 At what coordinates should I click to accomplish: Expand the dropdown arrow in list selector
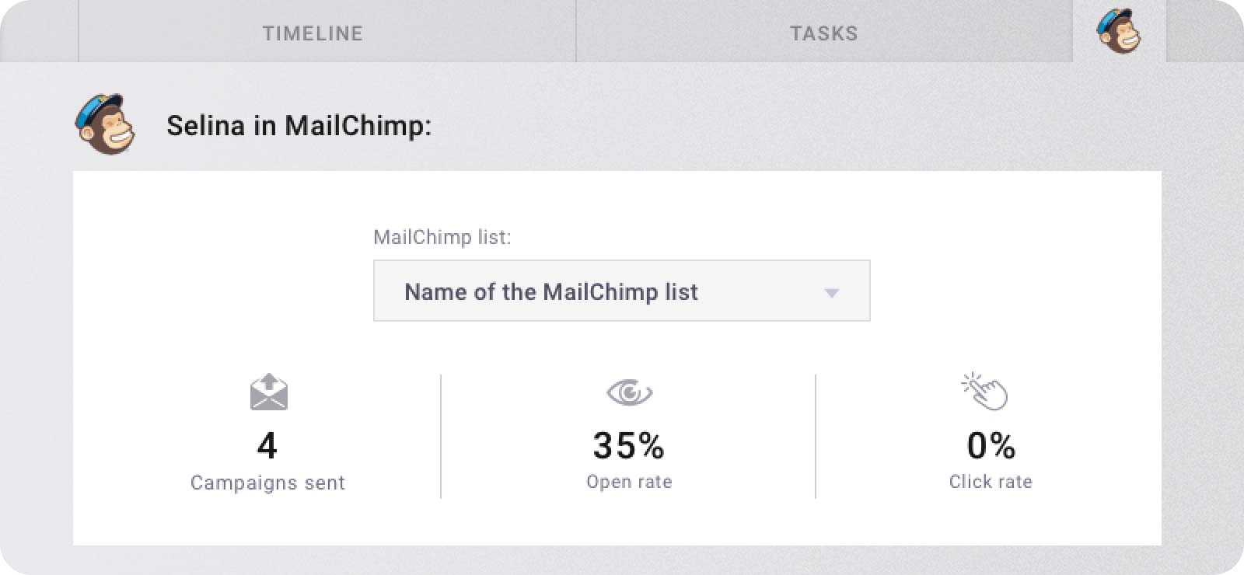click(x=832, y=293)
